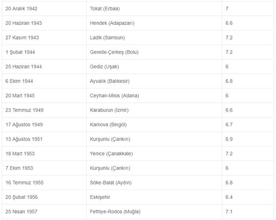Click the Karlıova (Bingöl) cell
This screenshot has height=220, width=276.
point(108,124)
